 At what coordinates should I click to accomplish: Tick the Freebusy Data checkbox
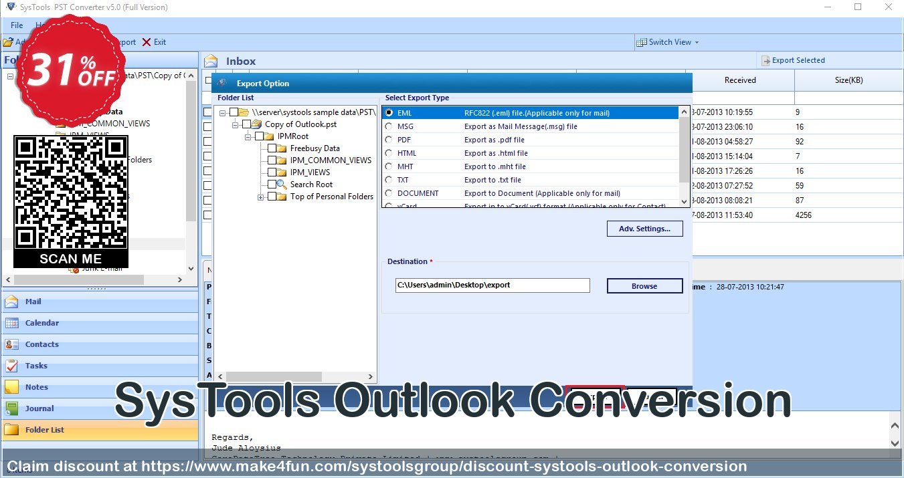tap(272, 148)
